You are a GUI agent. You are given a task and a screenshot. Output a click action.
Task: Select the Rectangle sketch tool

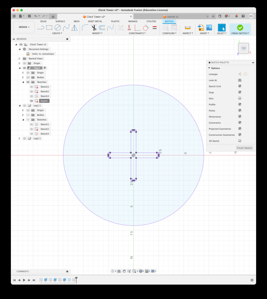[49, 28]
